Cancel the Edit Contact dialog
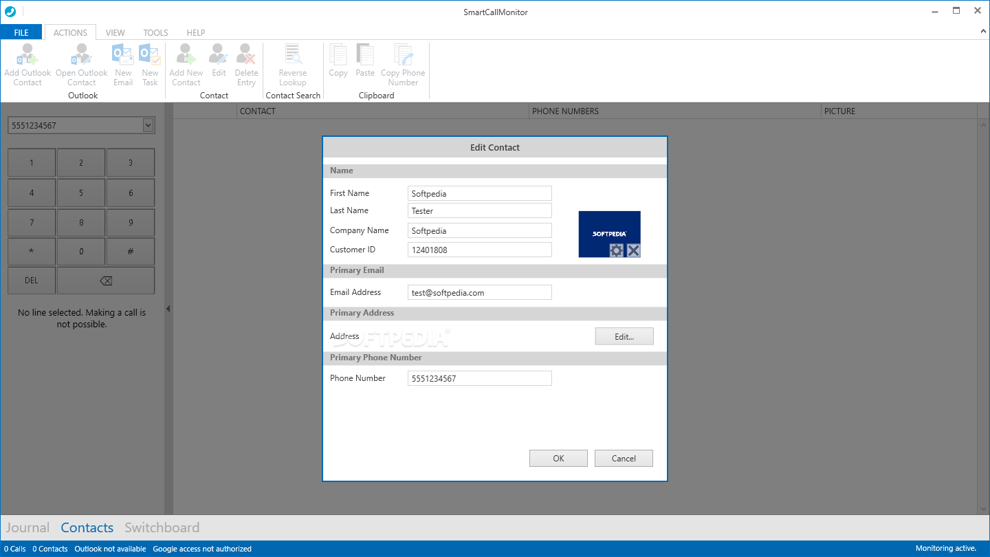Viewport: 990px width, 557px height. (x=624, y=458)
